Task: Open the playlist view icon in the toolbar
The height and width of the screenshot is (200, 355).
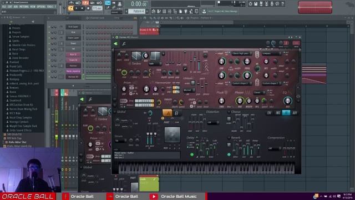Action: [x=154, y=11]
